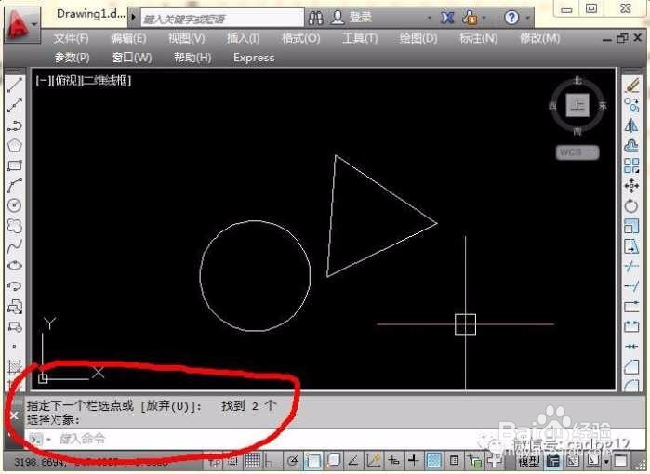Viewport: 650px width, 474px height.
Task: Select the Line draw tool
Action: pyautogui.click(x=15, y=86)
